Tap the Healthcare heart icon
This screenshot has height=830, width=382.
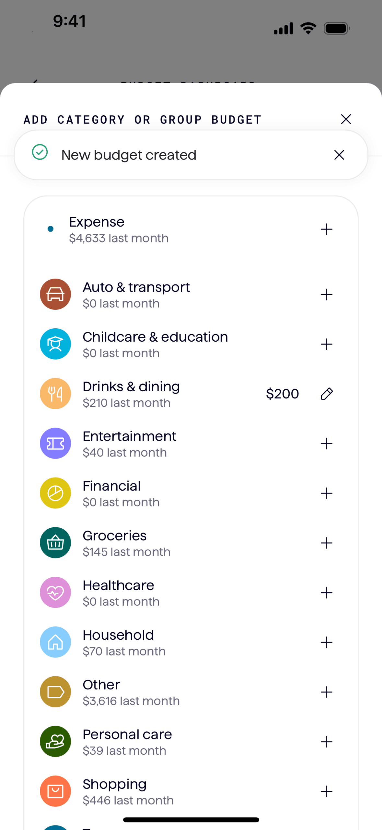[55, 592]
